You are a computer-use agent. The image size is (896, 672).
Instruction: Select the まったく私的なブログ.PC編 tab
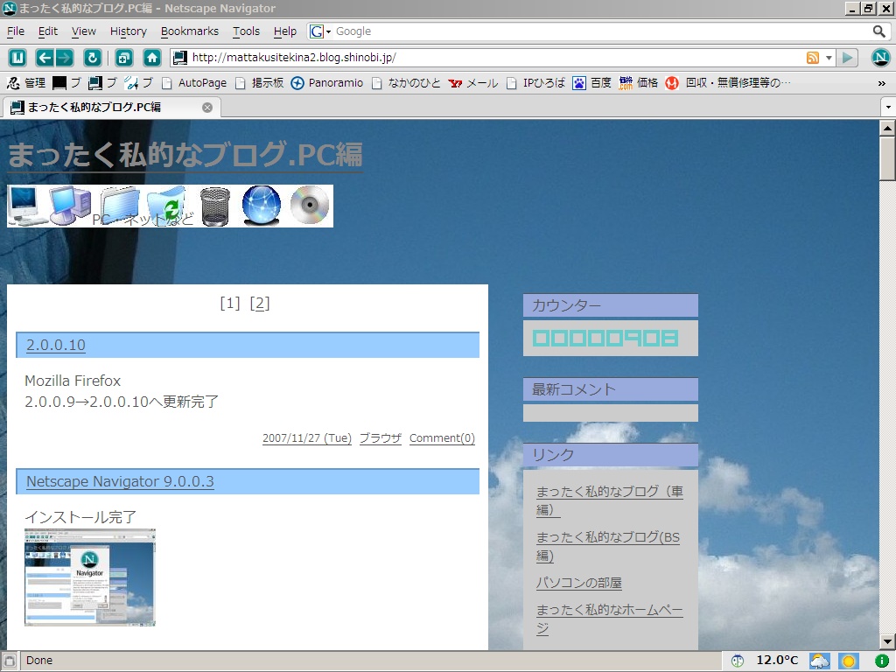coord(111,108)
